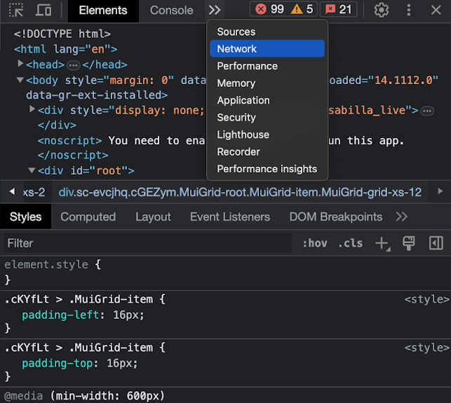Collapse the body element node

pos(20,80)
